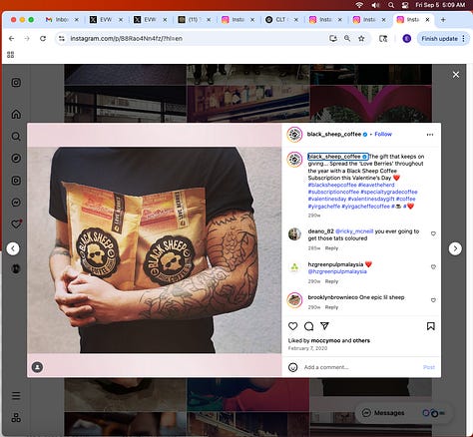Click the comment bubble icon

coord(308,326)
